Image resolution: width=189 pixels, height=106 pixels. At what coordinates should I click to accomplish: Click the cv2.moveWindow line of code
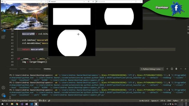click(x=35, y=43)
